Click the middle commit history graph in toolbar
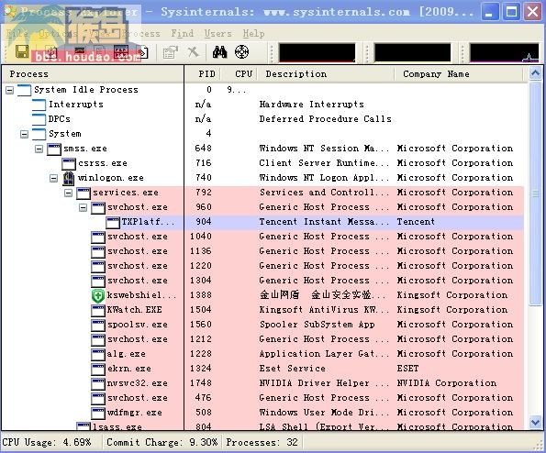546x453 pixels. point(412,52)
